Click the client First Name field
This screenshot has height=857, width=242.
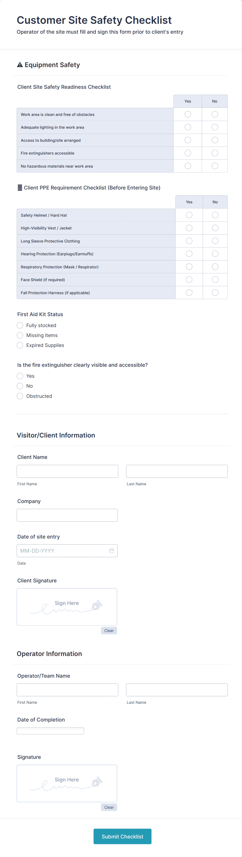pos(67,471)
